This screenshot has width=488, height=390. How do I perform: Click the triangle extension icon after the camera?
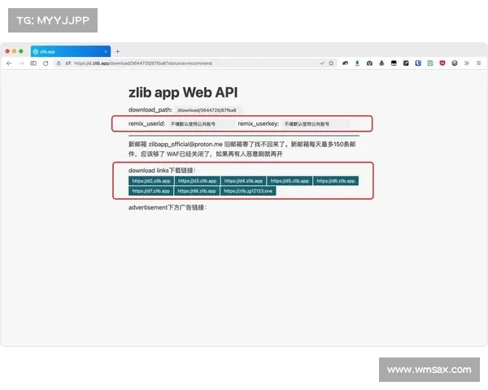(x=381, y=63)
